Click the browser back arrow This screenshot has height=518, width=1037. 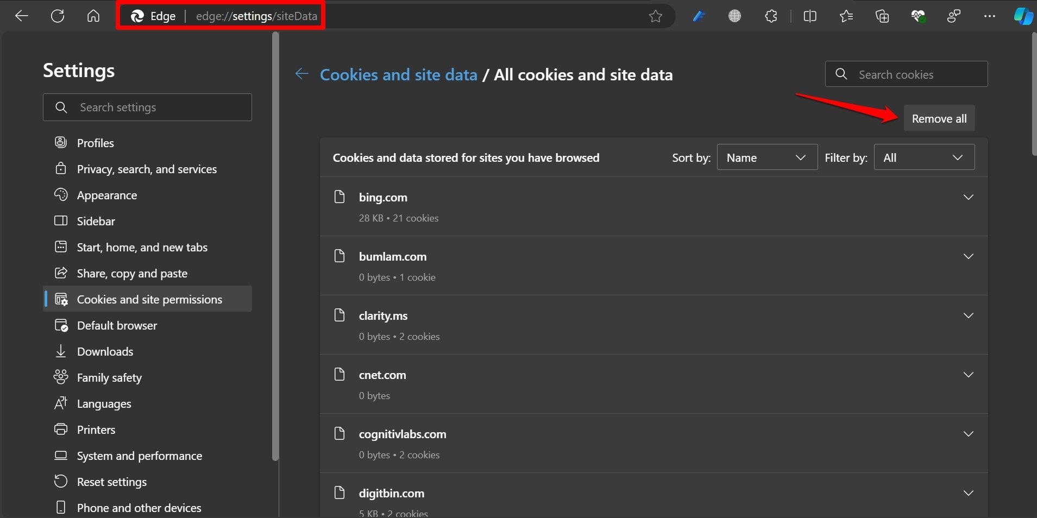pyautogui.click(x=22, y=16)
